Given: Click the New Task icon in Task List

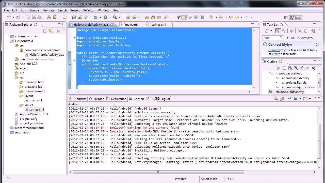Looking at the screenshot, I should pos(267,31).
